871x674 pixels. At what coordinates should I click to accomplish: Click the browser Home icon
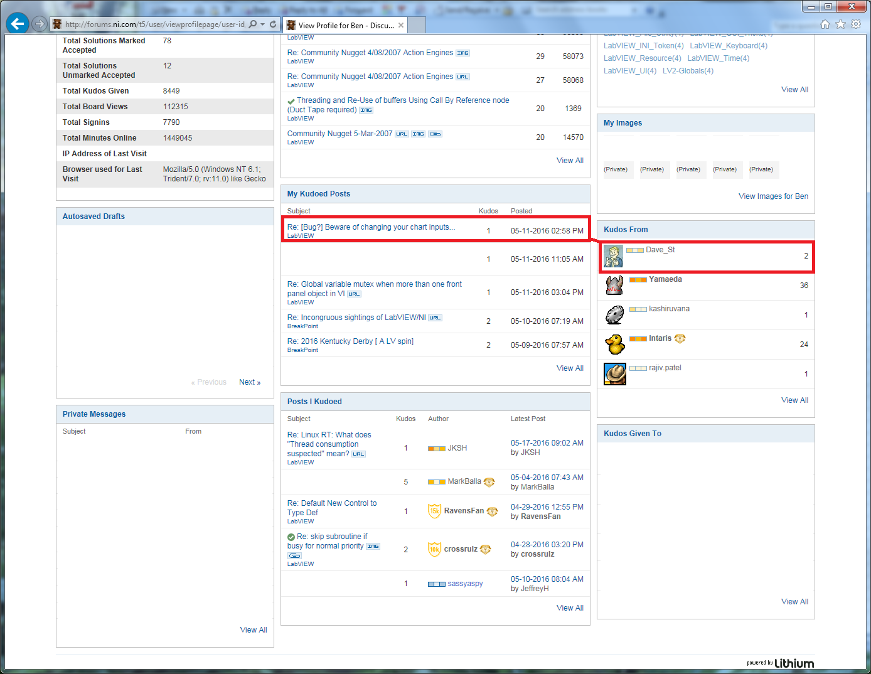(x=825, y=24)
